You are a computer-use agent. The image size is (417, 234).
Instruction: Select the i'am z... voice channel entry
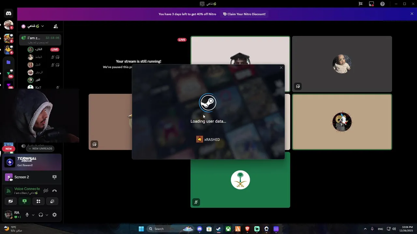(x=40, y=40)
